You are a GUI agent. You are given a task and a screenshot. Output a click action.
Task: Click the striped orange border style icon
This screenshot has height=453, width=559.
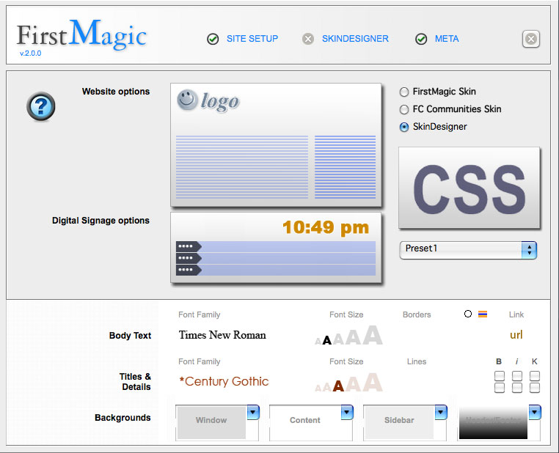click(483, 314)
